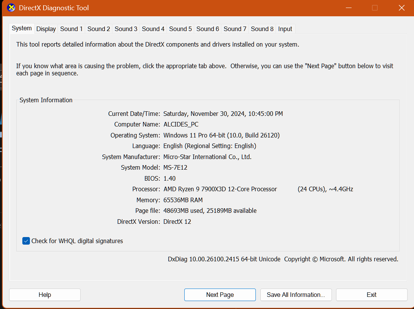
Task: Click Save All Information button
Action: [x=296, y=295]
